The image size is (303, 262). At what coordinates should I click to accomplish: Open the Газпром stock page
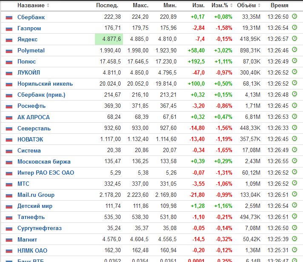click(29, 28)
